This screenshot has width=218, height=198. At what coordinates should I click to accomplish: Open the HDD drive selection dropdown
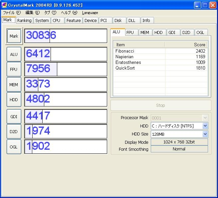205,126
